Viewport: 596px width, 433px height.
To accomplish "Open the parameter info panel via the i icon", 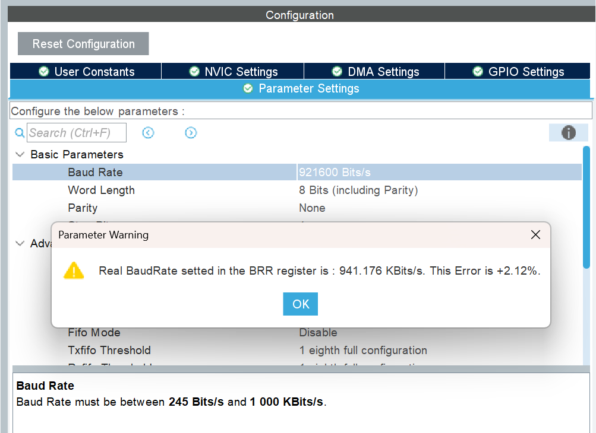I will coord(568,132).
